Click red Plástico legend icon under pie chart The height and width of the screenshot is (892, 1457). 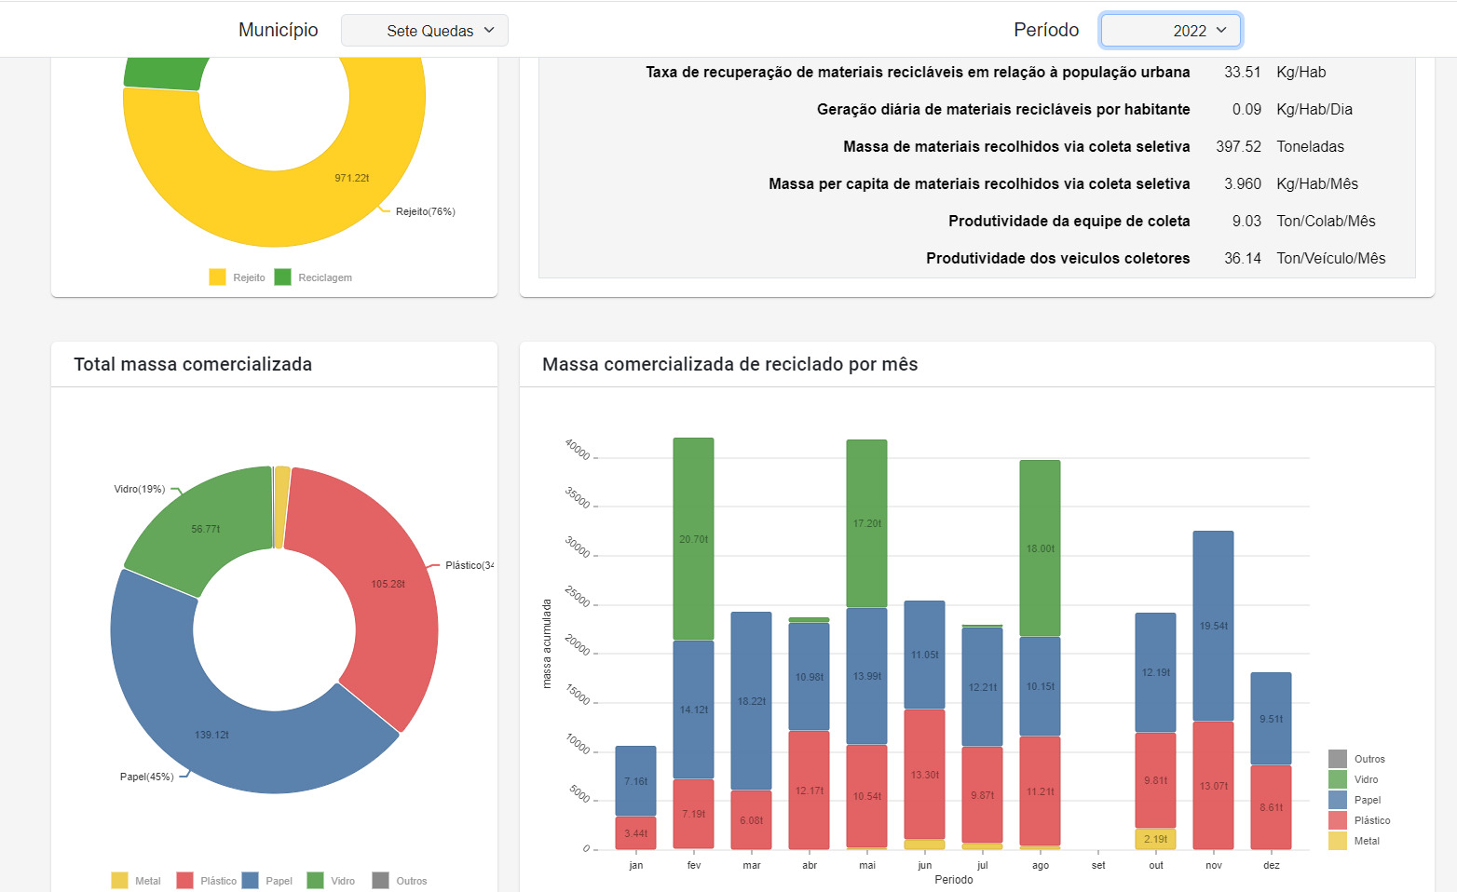point(185,881)
